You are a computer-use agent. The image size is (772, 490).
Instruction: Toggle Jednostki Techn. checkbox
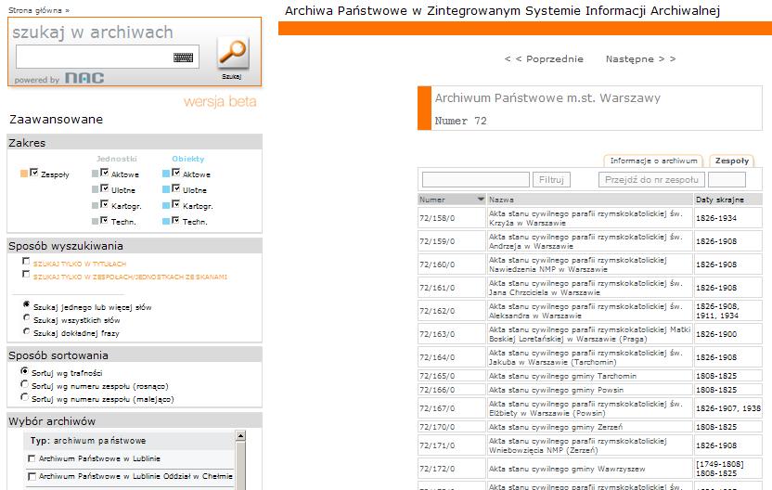click(104, 220)
